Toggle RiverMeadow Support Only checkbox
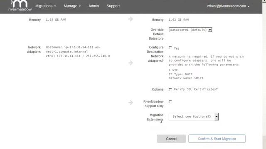266x149 pixels. (170, 102)
